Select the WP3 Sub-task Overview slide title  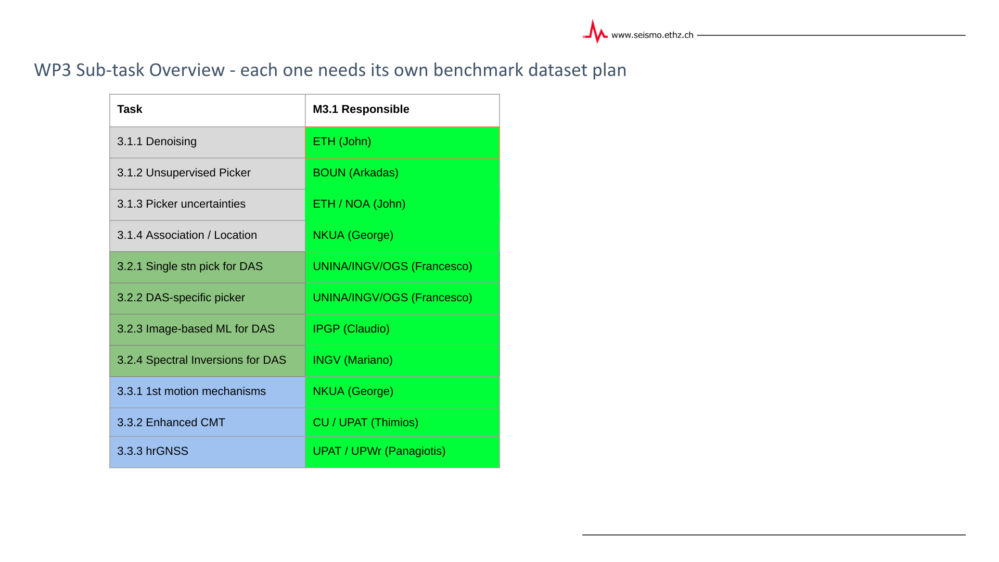pos(330,70)
